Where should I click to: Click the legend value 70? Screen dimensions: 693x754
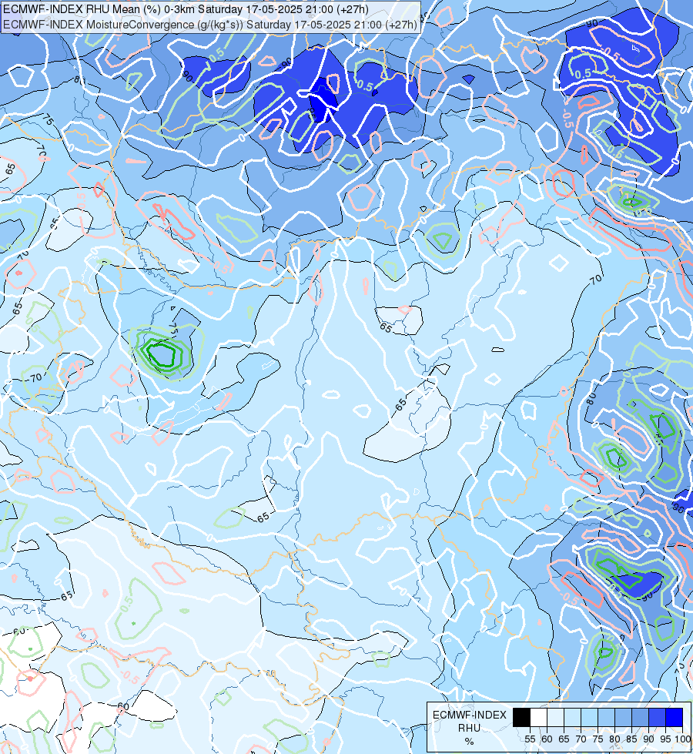[x=581, y=739]
